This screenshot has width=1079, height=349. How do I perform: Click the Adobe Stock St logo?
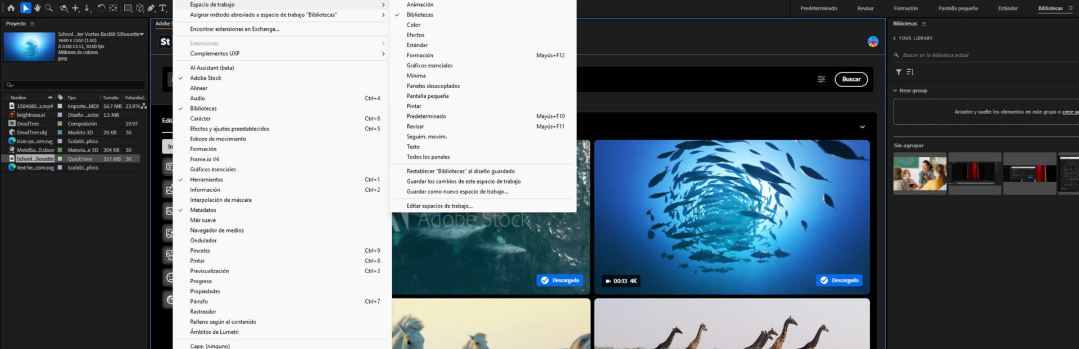point(165,42)
